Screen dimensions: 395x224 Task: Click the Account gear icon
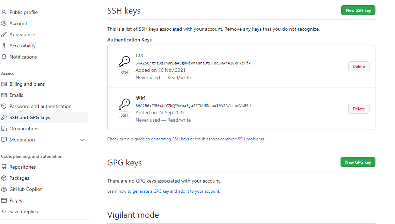[4, 23]
